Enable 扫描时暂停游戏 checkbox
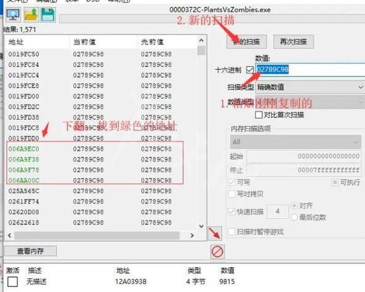This screenshot has width=365, height=292. [232, 232]
